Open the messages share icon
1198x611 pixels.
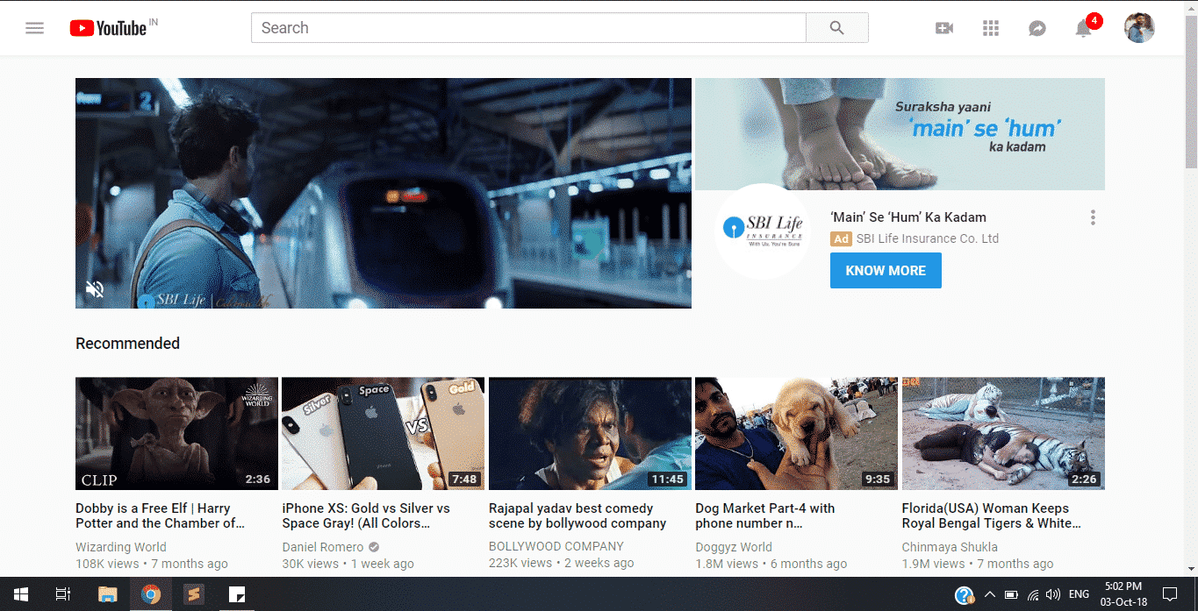pos(1037,28)
